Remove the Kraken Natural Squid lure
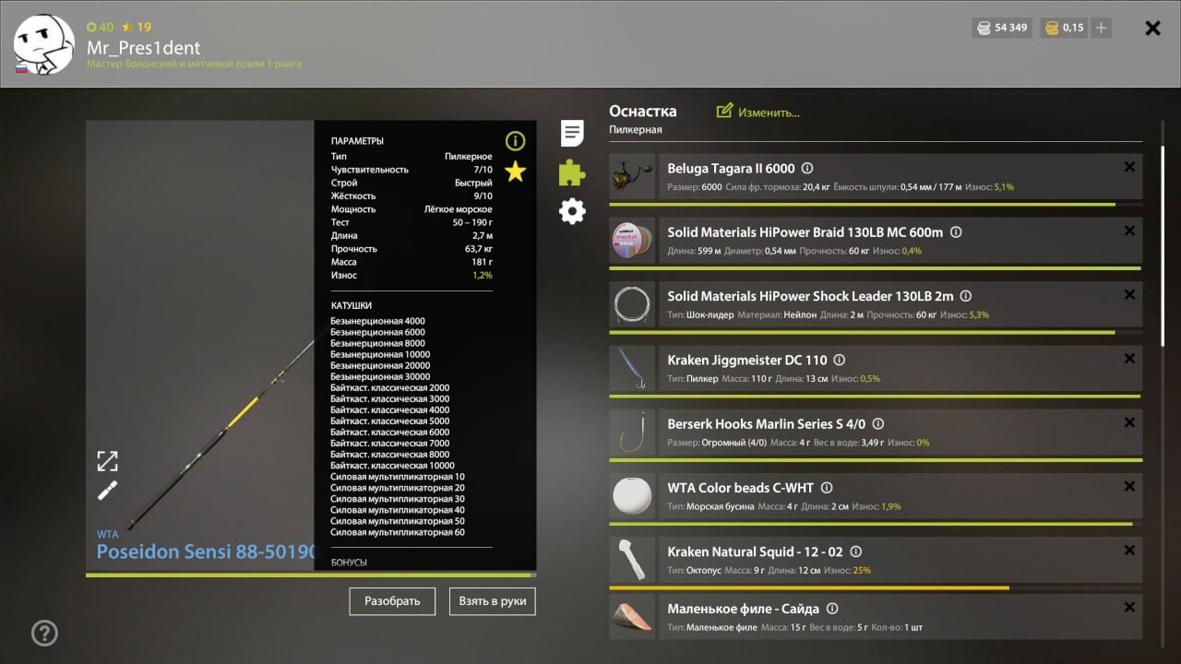Screen dimensions: 1181x664 (x=1129, y=550)
